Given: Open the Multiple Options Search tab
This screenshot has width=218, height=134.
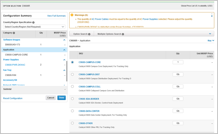Looking at the screenshot, I should click(x=111, y=34).
